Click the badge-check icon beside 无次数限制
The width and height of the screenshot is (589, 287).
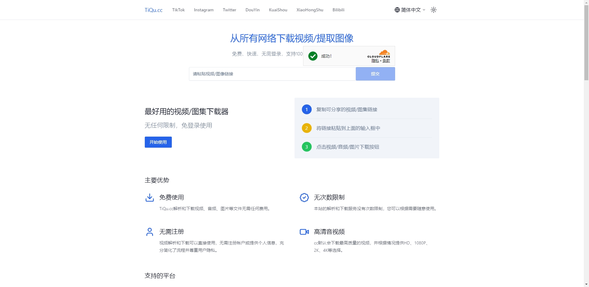(304, 198)
